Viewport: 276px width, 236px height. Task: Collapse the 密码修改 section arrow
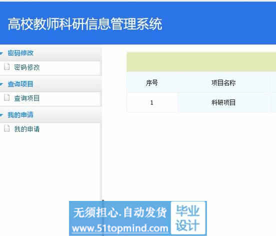pyautogui.click(x=1, y=53)
